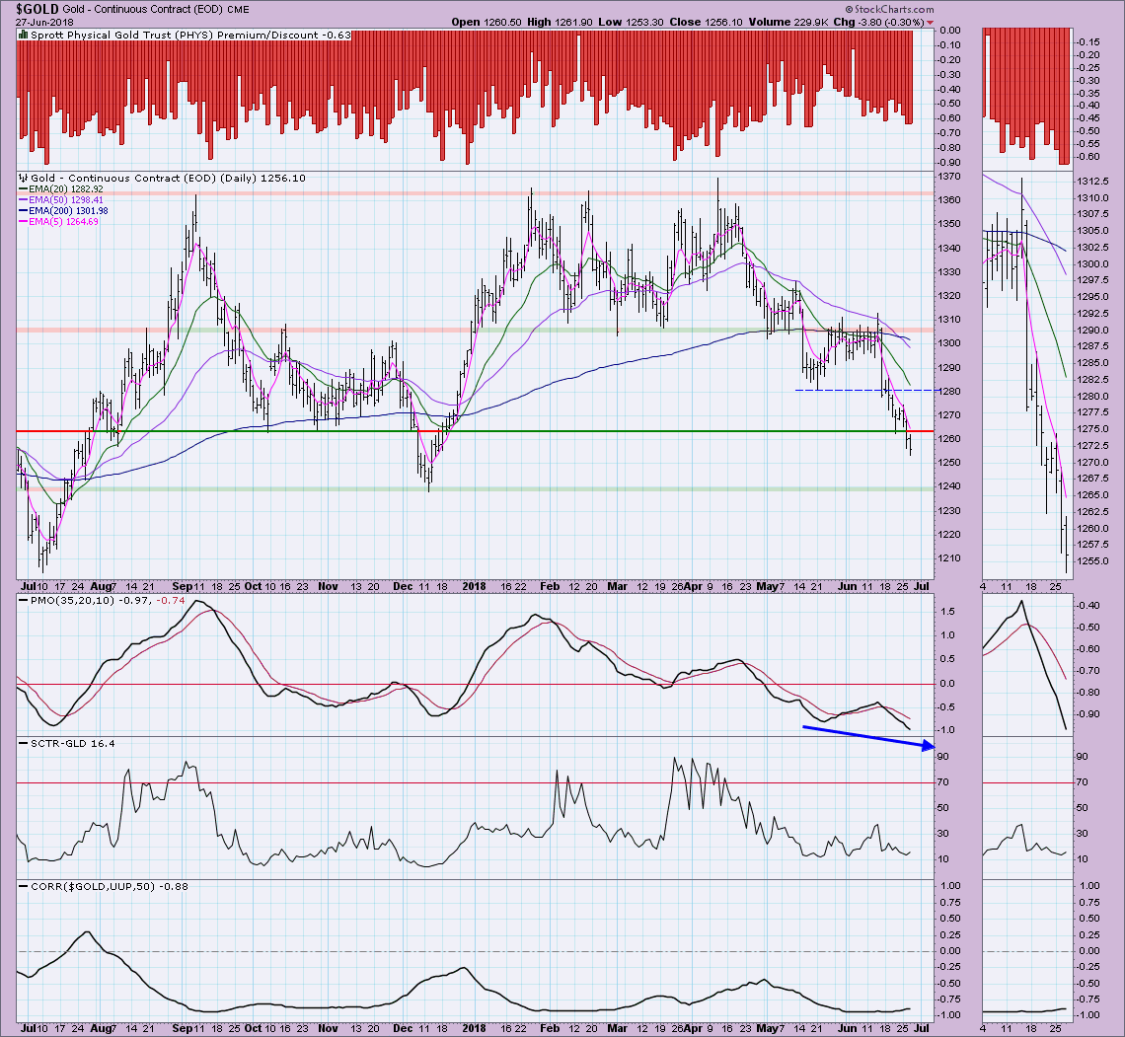Click the blue arrow annotation below PMO

pos(868,739)
